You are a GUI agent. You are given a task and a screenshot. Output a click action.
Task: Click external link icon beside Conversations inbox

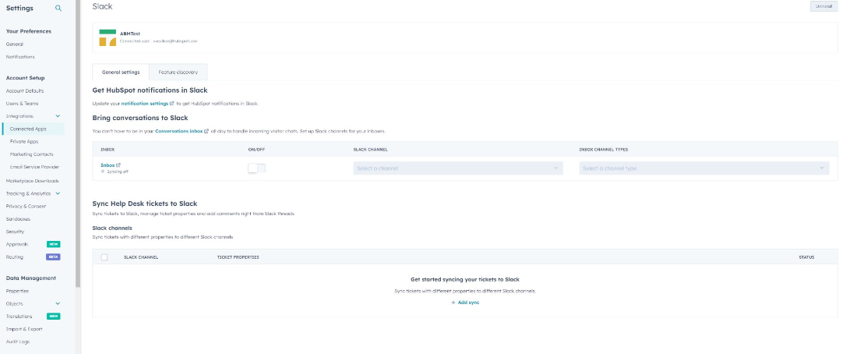206,131
